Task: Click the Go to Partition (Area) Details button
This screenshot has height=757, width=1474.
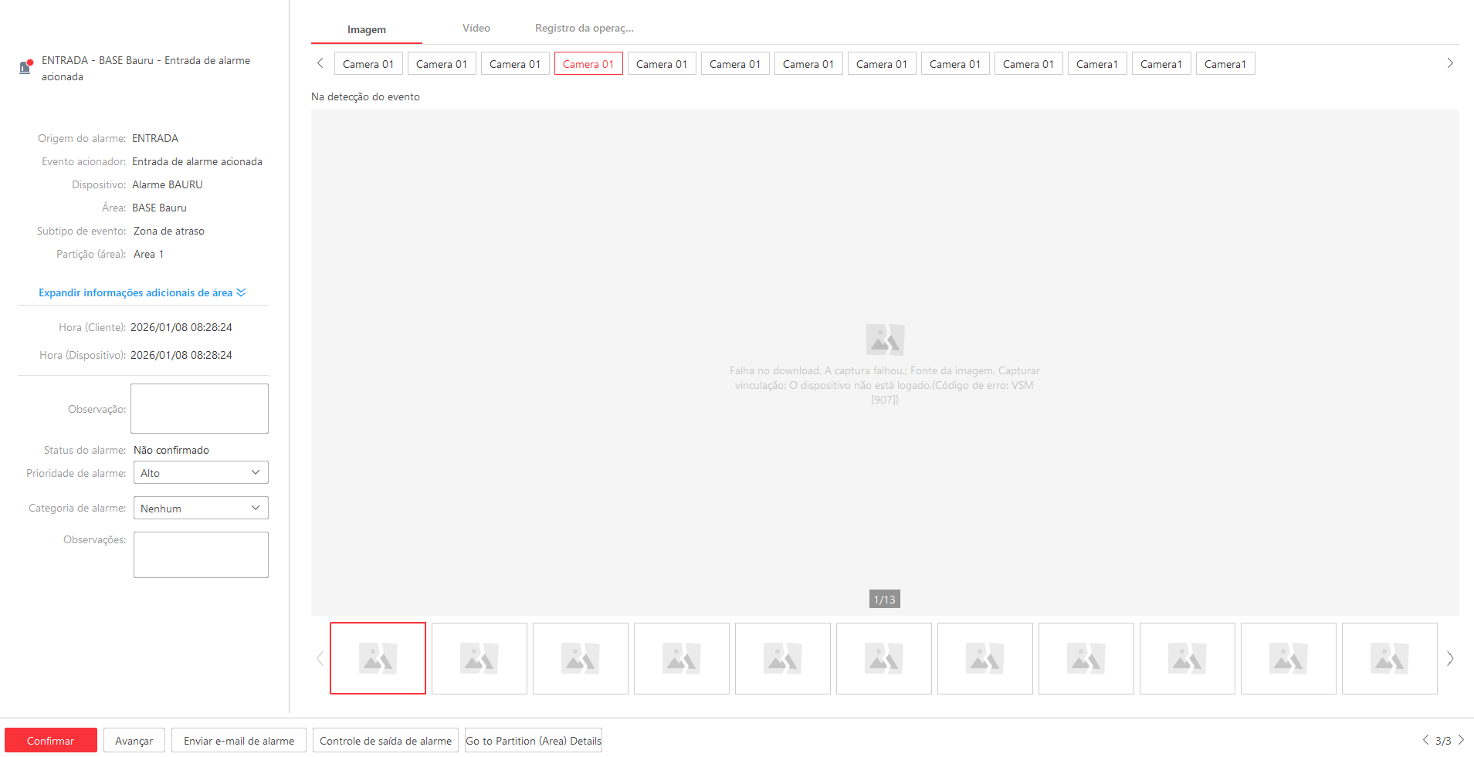Action: (533, 741)
